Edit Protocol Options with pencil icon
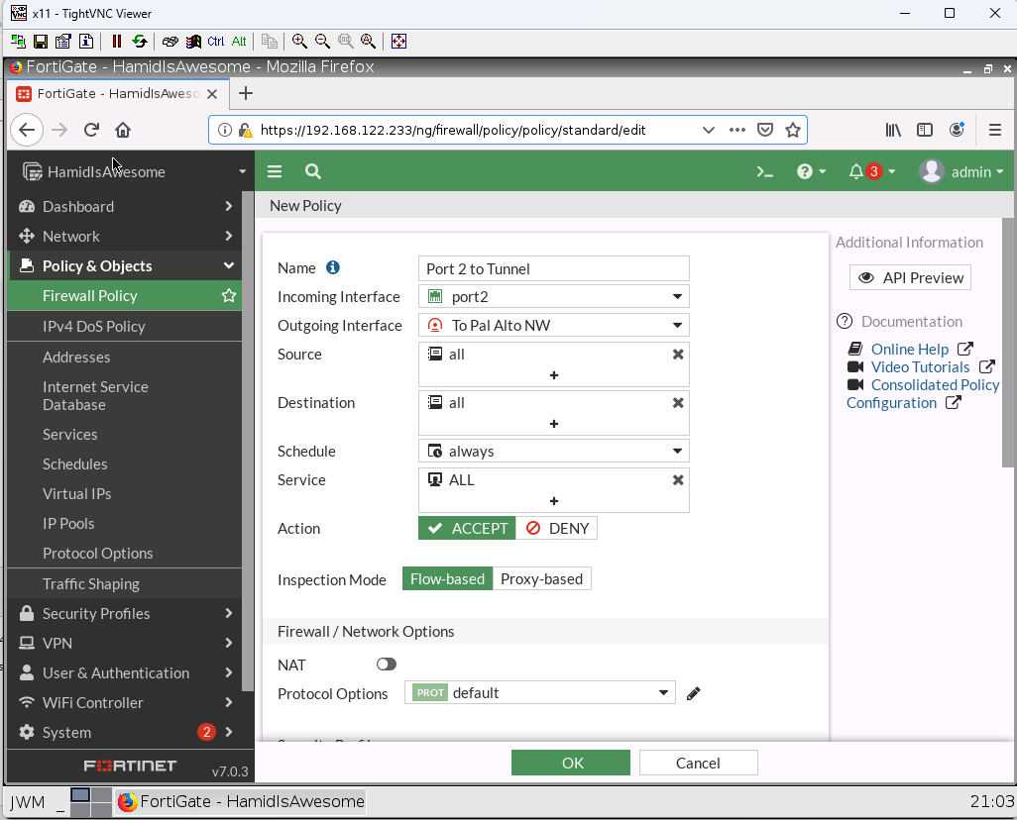Screen dimensions: 1017x820 (694, 693)
